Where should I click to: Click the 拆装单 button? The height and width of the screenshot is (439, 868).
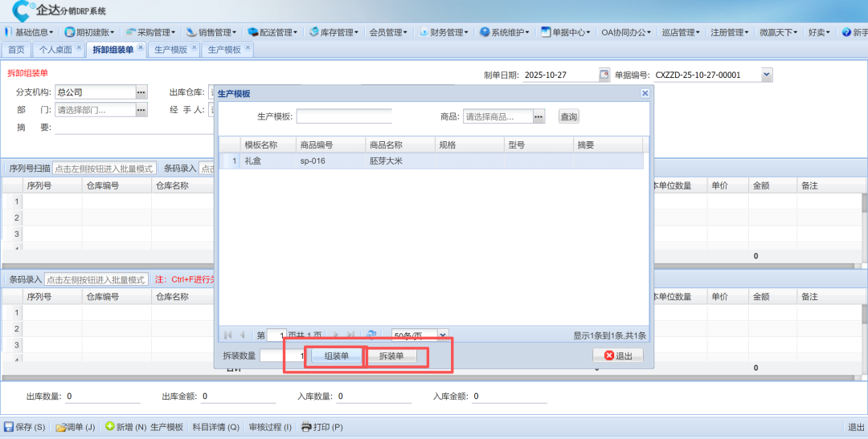391,356
